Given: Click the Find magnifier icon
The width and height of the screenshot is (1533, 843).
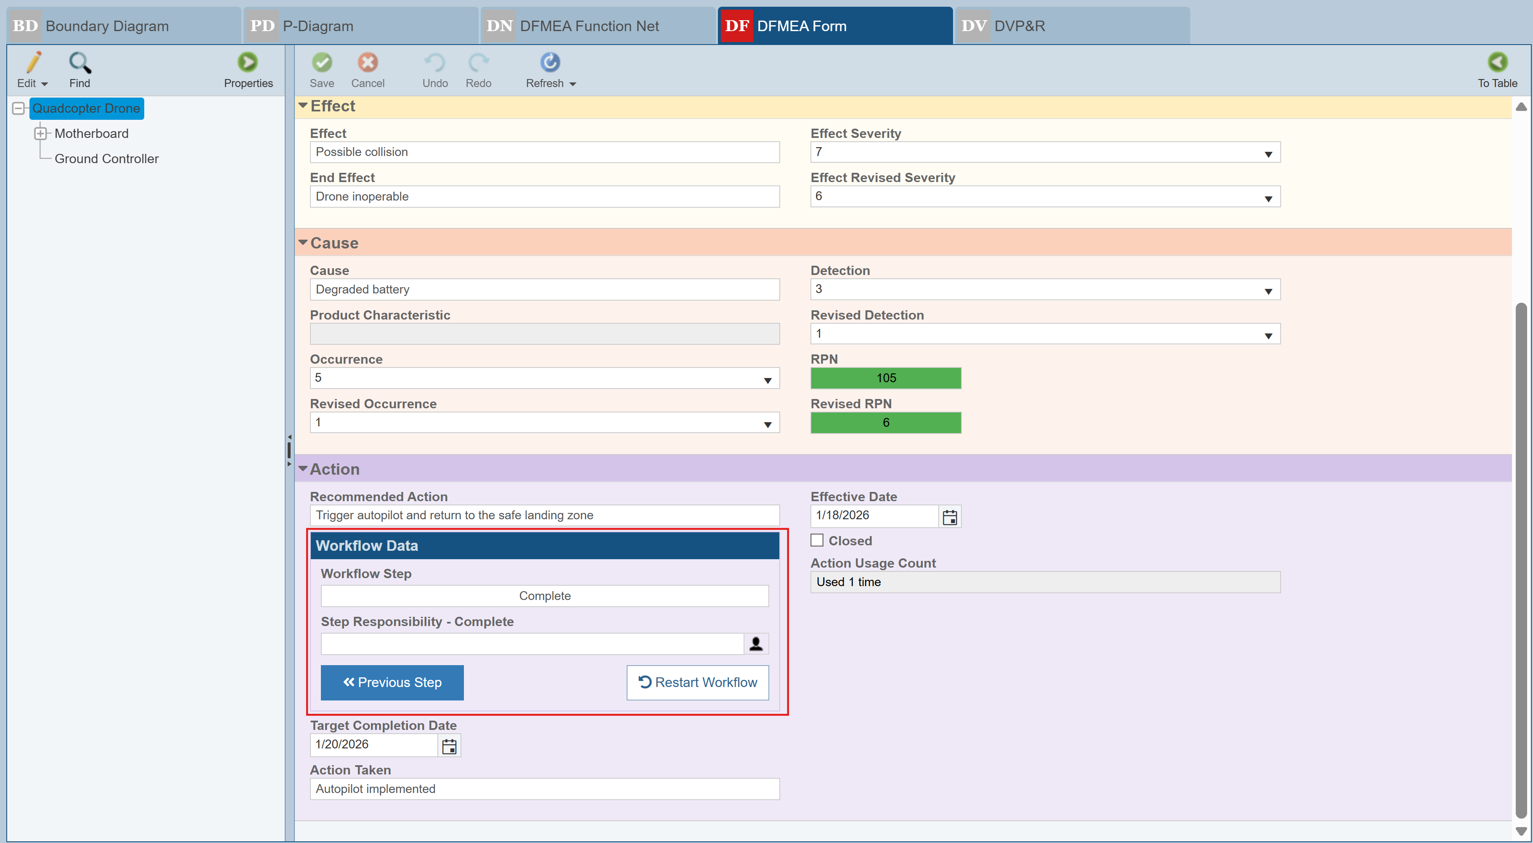Looking at the screenshot, I should [x=79, y=63].
